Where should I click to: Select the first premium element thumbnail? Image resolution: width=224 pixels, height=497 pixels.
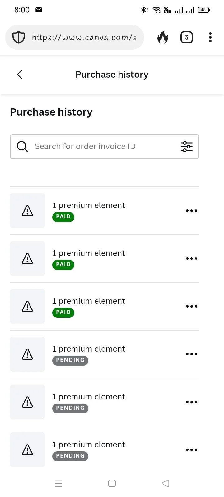(x=27, y=211)
